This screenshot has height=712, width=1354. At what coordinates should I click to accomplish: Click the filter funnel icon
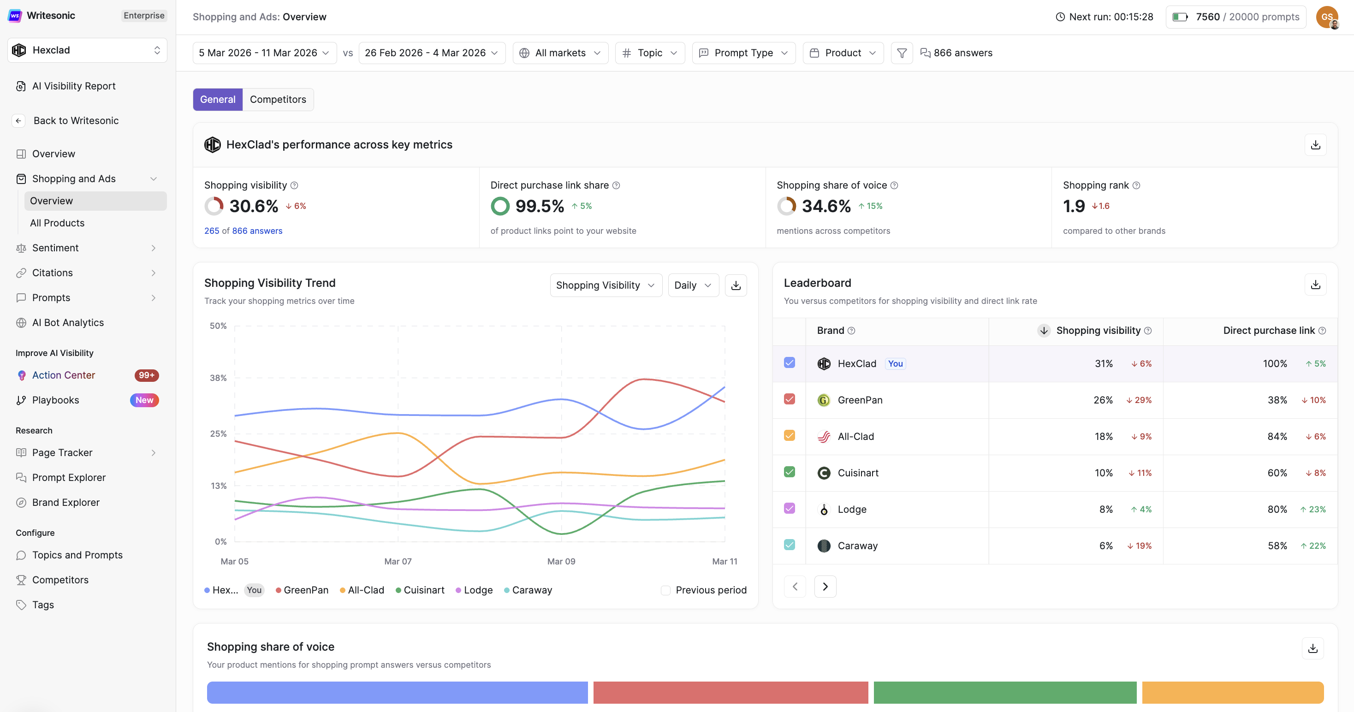[x=902, y=53]
